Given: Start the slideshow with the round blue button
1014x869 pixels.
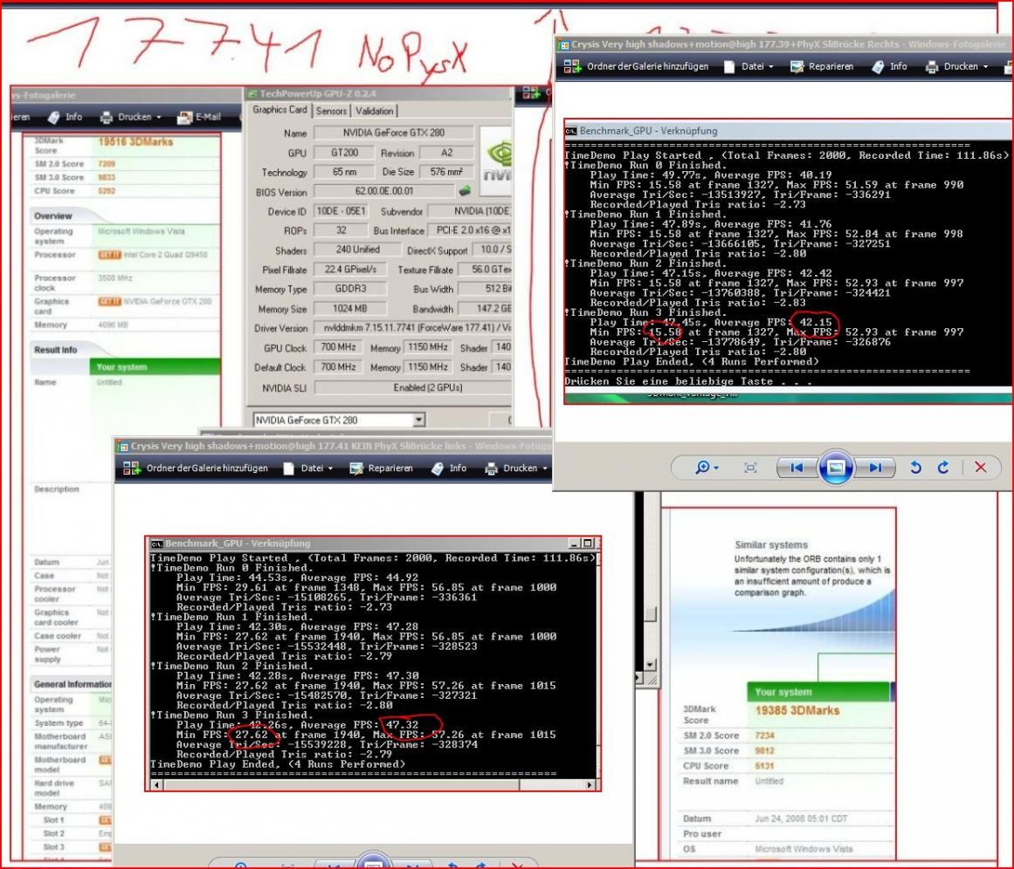Looking at the screenshot, I should tap(836, 467).
